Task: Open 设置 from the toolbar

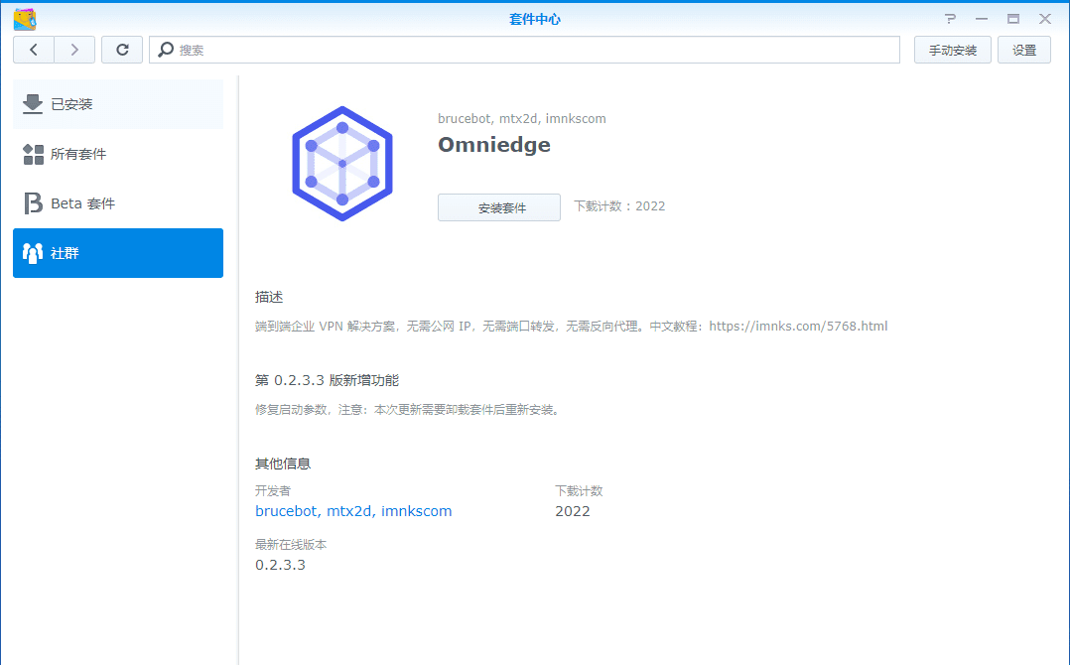Action: pyautogui.click(x=1023, y=50)
